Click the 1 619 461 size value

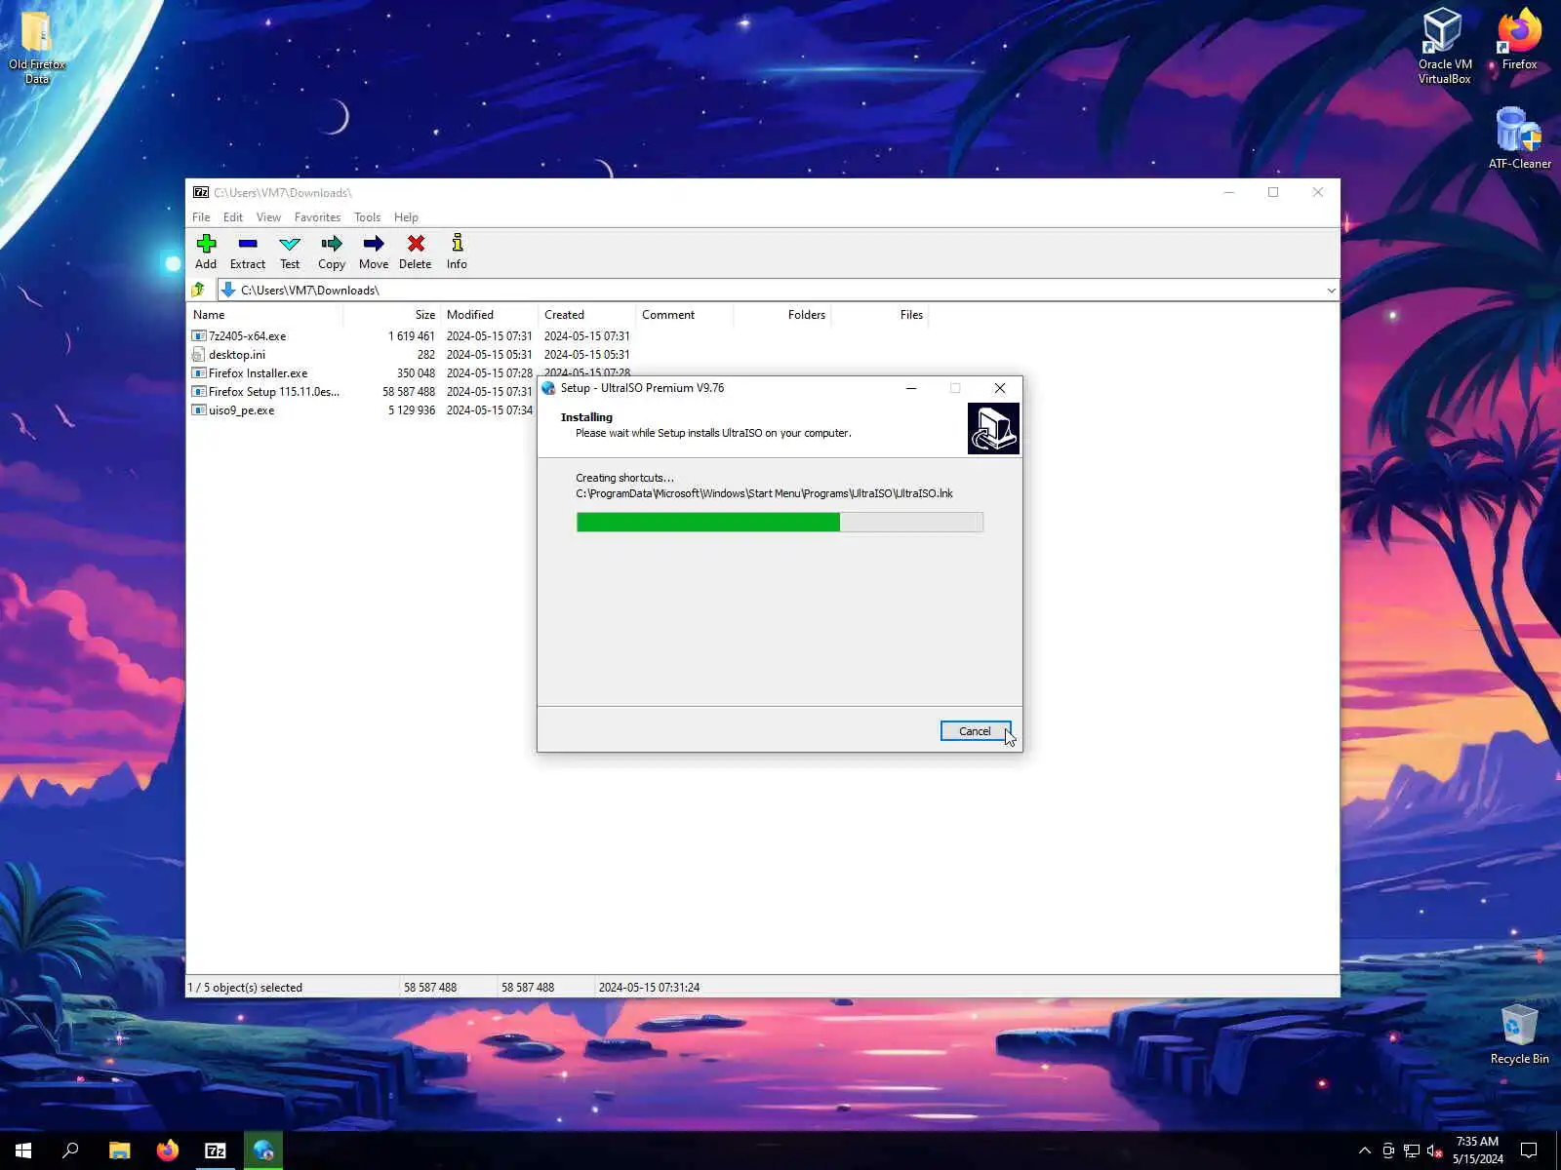pos(412,336)
